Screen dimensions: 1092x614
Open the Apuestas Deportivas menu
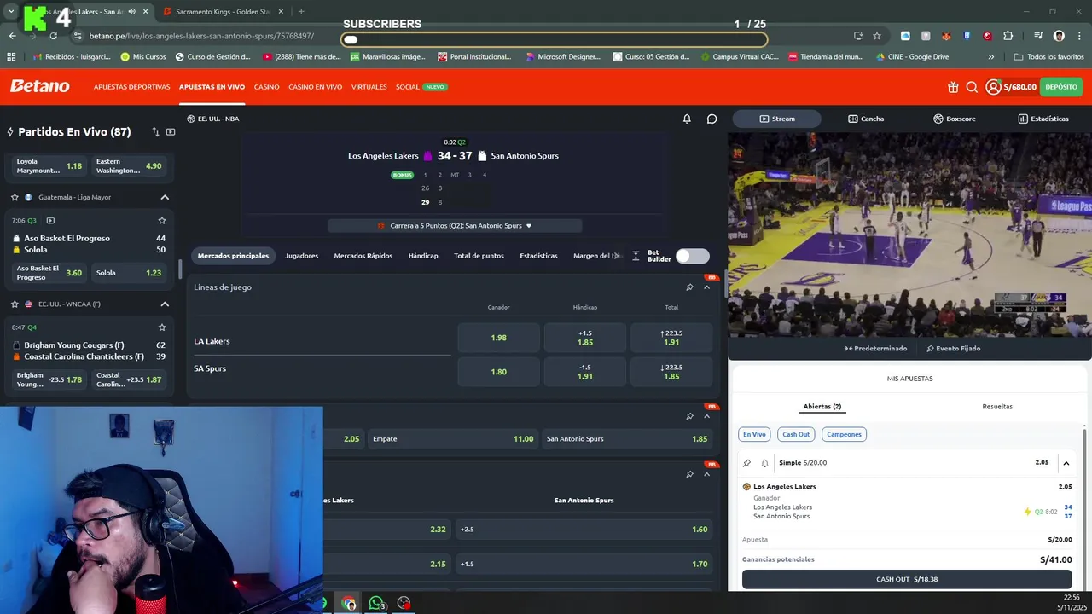pos(131,87)
